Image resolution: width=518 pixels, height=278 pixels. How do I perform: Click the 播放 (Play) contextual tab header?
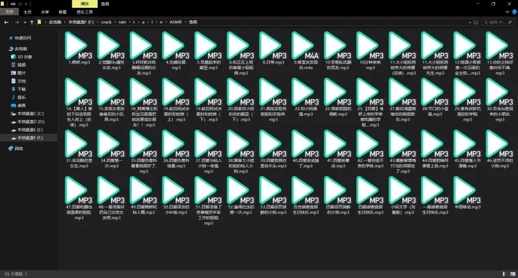pyautogui.click(x=85, y=4)
